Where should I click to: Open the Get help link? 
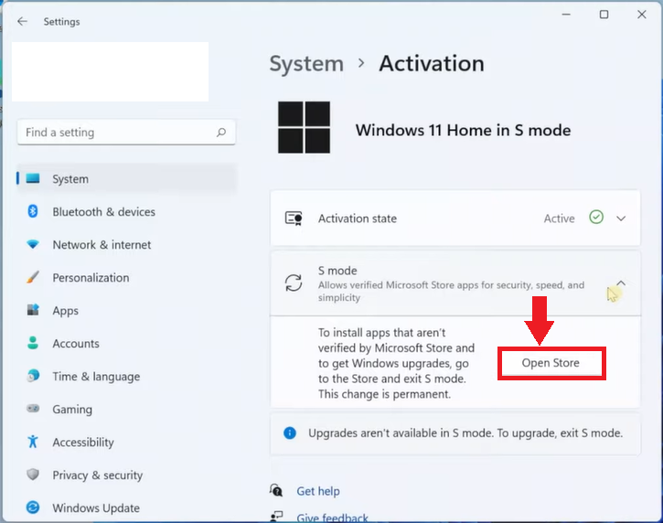[318, 491]
